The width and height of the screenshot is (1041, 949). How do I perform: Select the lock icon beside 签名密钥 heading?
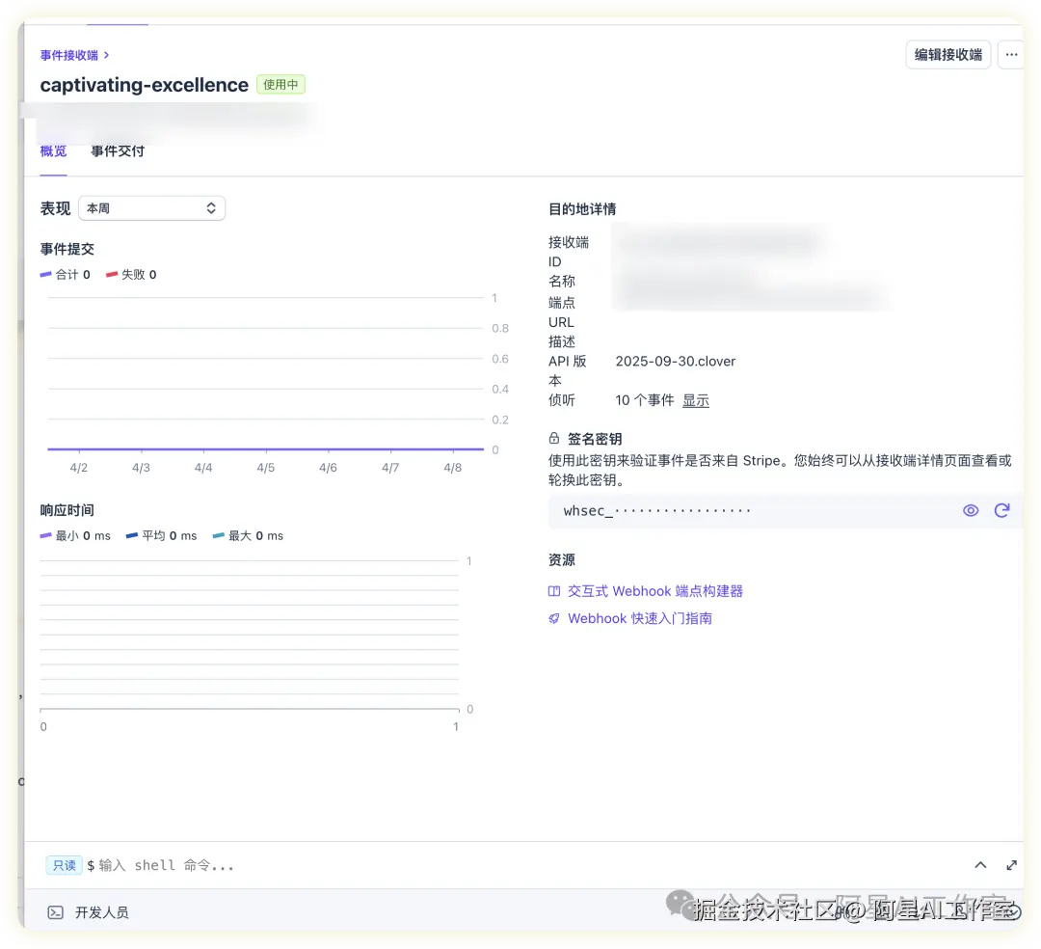[552, 438]
